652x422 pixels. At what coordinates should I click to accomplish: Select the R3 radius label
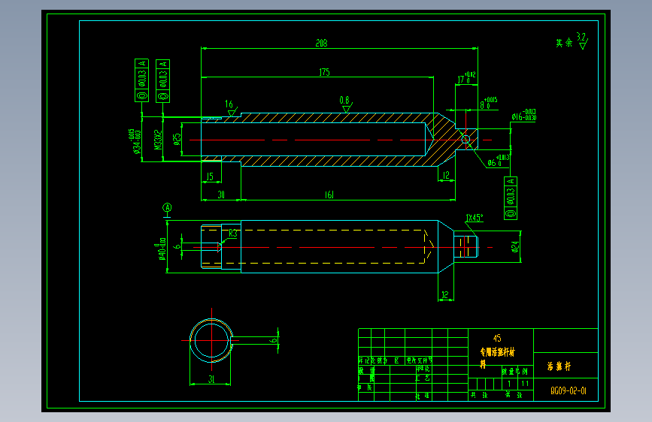[233, 234]
